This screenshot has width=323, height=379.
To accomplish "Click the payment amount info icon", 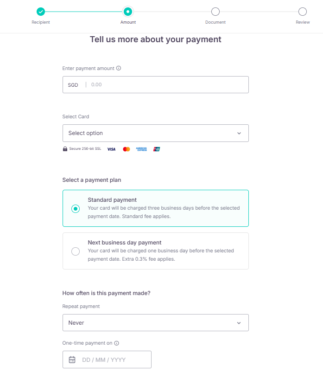I will pos(119,68).
